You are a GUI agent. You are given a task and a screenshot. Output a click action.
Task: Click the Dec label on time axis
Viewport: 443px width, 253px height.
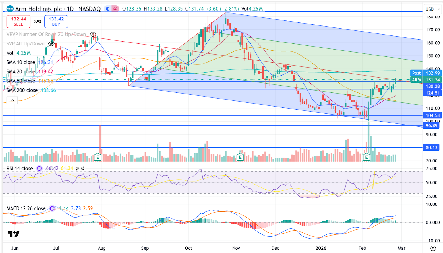tap(275, 248)
